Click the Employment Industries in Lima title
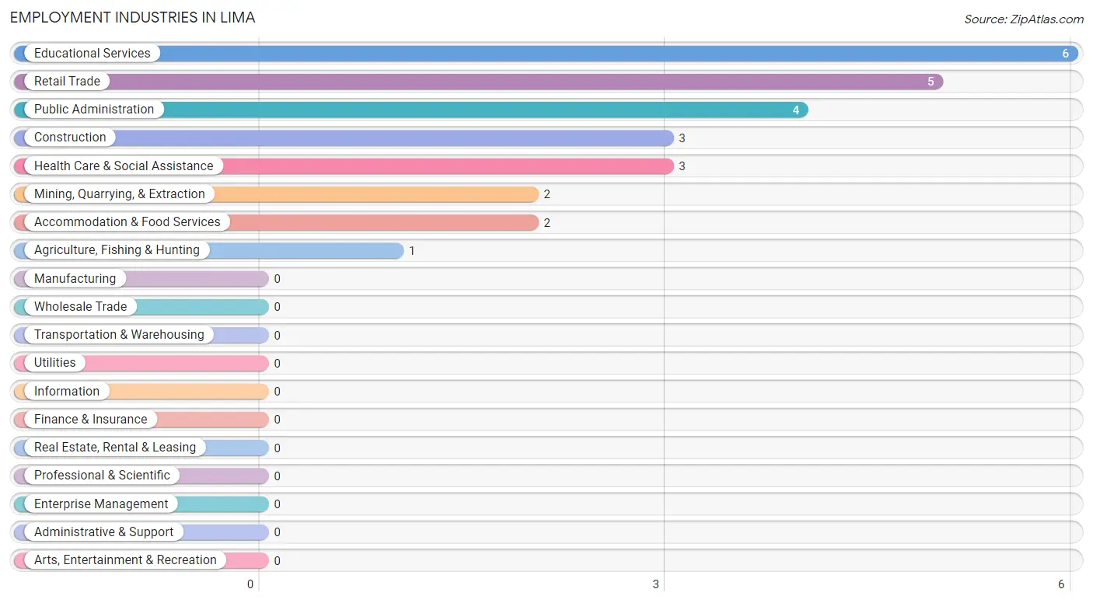1093x603 pixels. 133,17
